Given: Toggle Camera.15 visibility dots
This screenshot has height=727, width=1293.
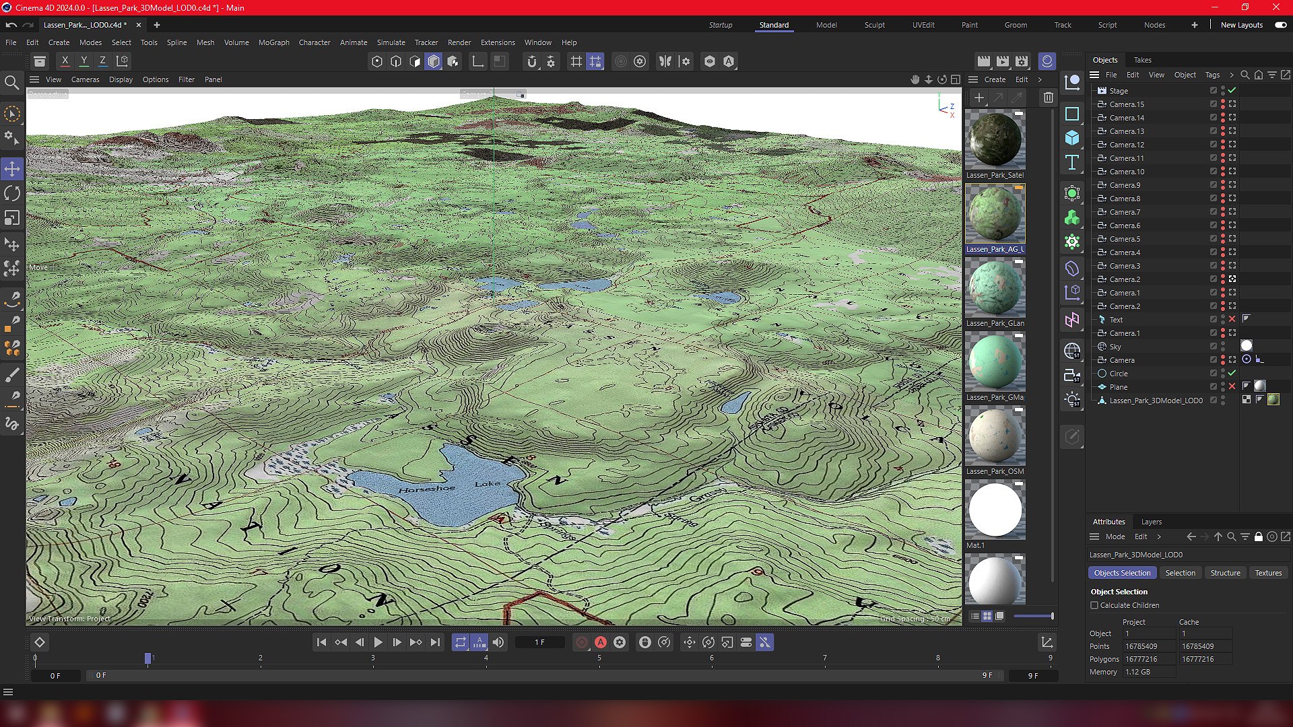Looking at the screenshot, I should click(1223, 104).
